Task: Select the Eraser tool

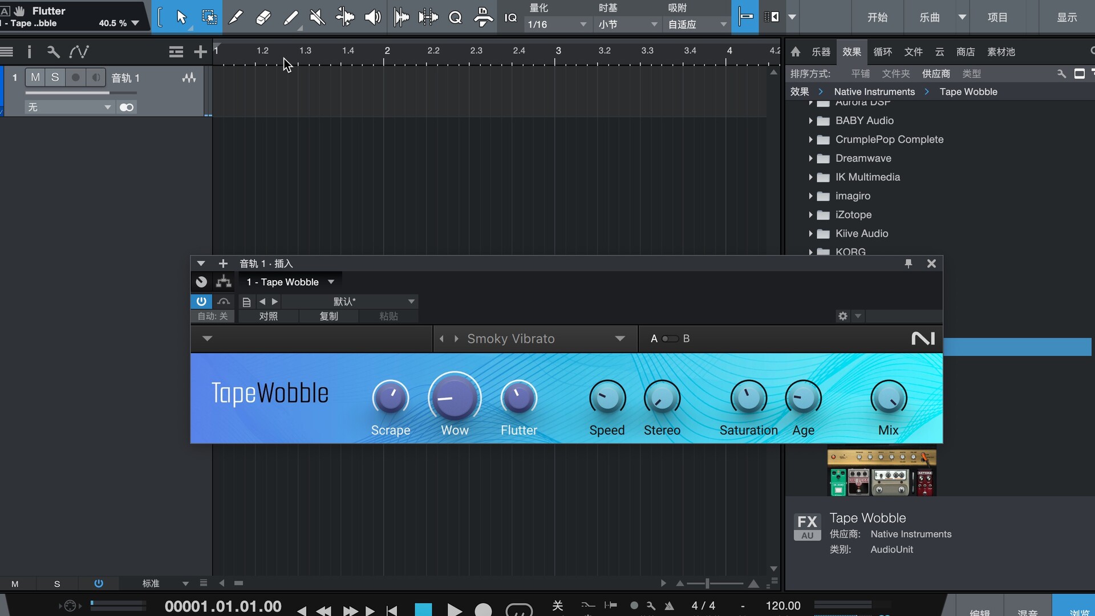Action: click(263, 17)
